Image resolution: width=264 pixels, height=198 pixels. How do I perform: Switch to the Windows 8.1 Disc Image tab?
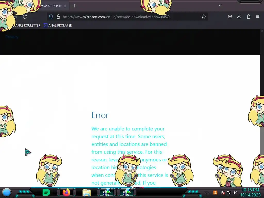click(x=51, y=6)
